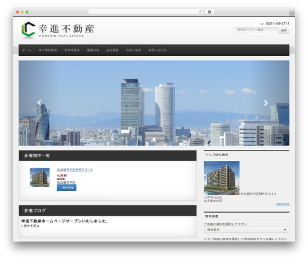
Task: Open the large building photo under トップ物件表示
Action: point(222,178)
